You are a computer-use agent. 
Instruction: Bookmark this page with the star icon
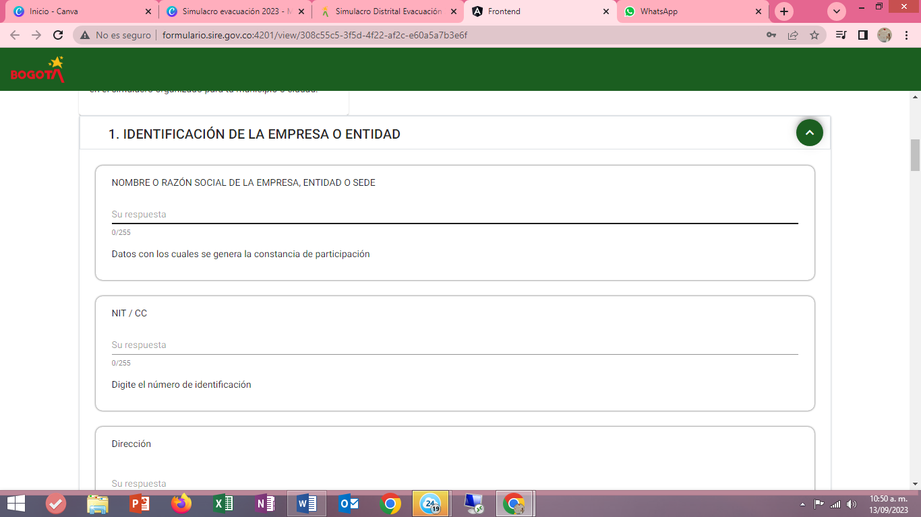(814, 35)
